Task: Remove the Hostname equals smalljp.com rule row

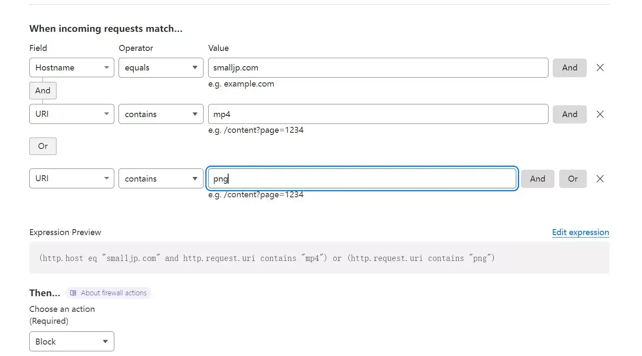Action: 600,67
